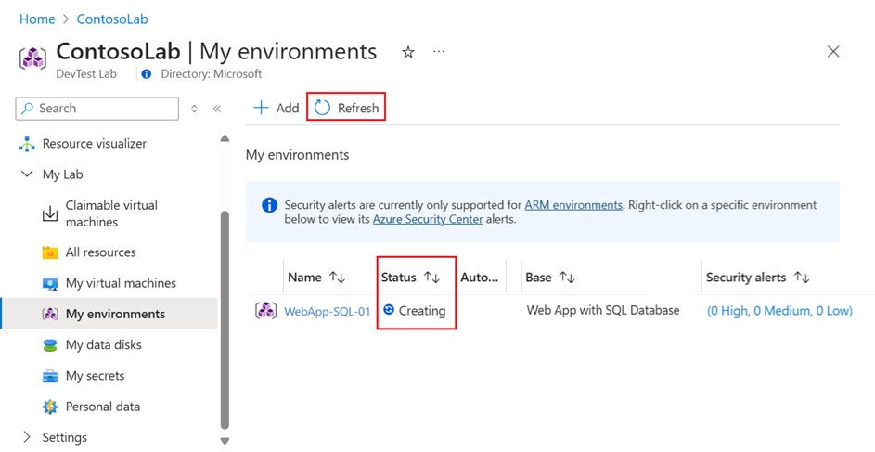Click the My environments cube icon in sidebar
The width and height of the screenshot is (875, 452).
tap(50, 314)
